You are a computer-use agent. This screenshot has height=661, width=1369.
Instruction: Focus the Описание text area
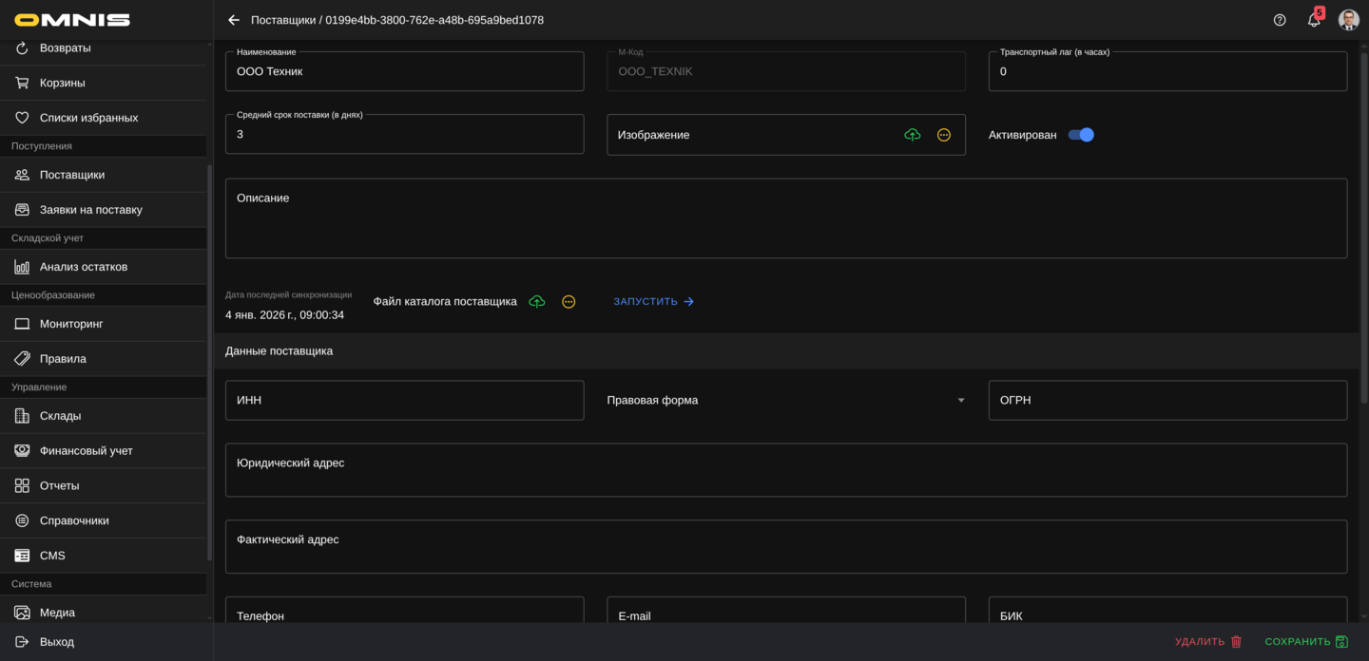(785, 218)
